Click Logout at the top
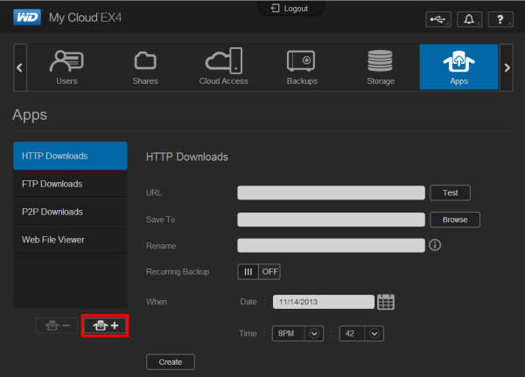The height and width of the screenshot is (377, 525). pyautogui.click(x=290, y=9)
